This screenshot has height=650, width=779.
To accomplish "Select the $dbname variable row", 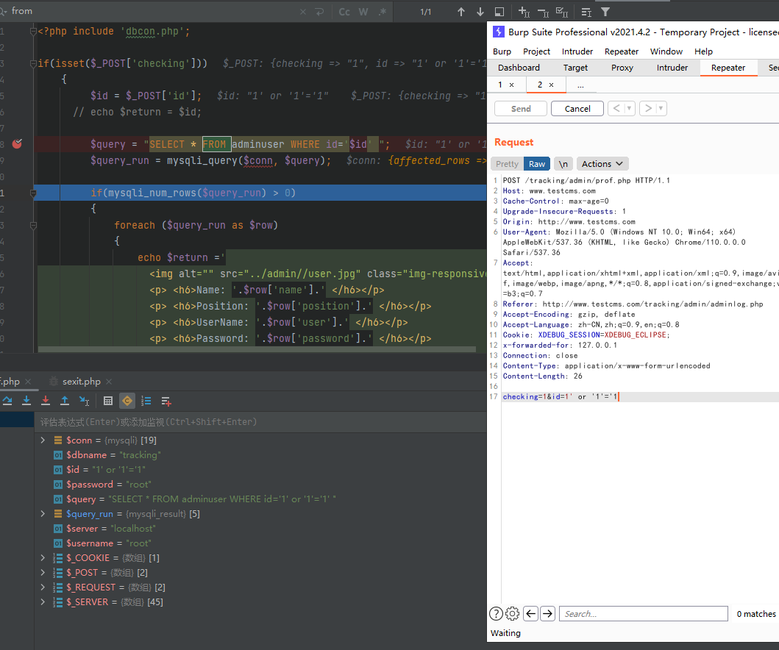I will tap(260, 455).
